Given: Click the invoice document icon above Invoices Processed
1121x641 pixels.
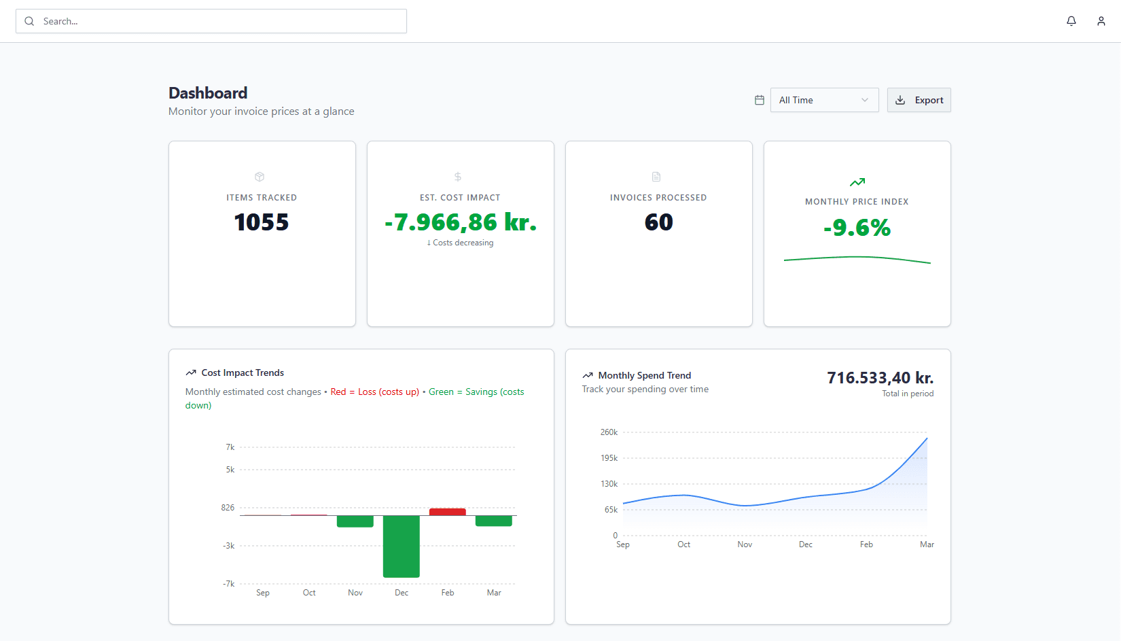Looking at the screenshot, I should pyautogui.click(x=657, y=176).
